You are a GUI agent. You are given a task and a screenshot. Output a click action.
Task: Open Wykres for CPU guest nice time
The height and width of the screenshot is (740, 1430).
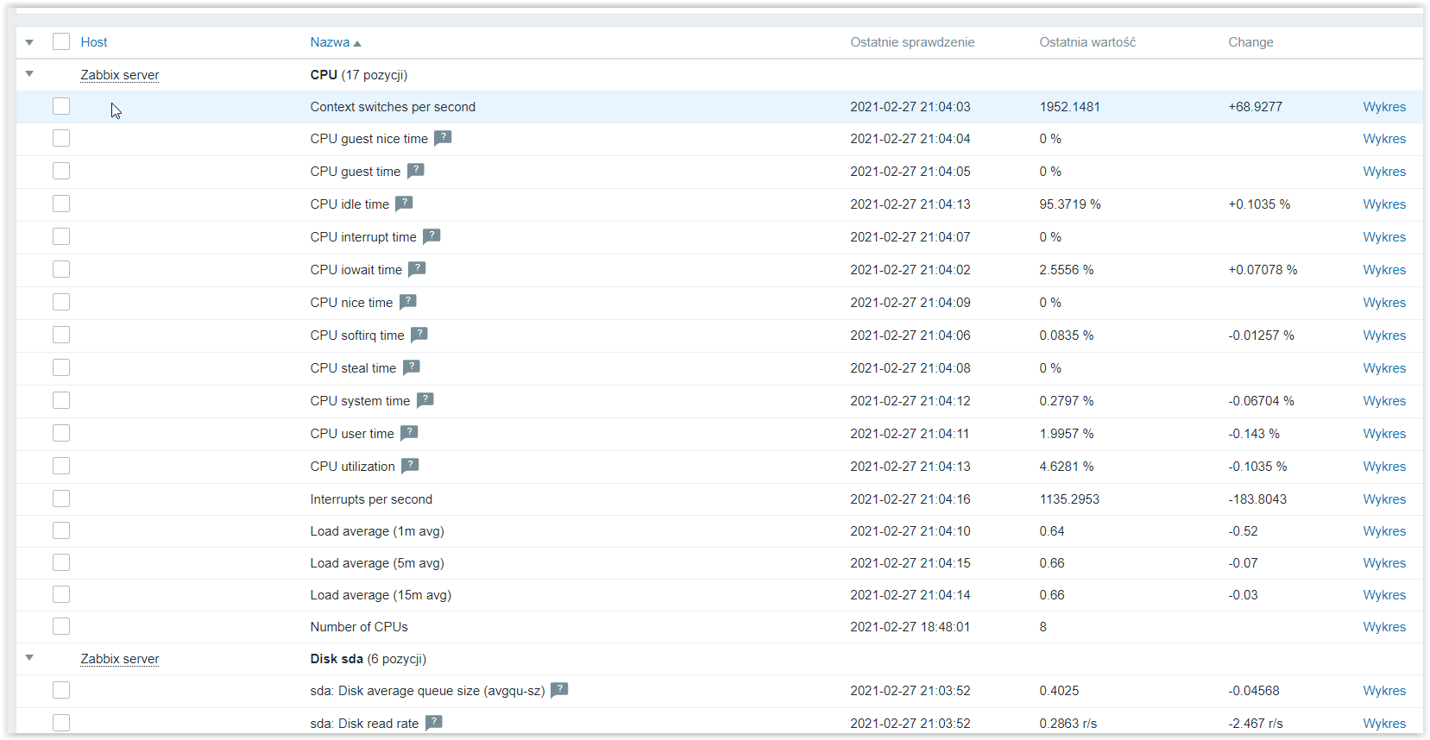tap(1384, 139)
